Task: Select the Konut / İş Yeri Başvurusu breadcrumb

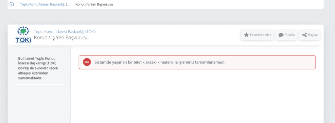Action: click(x=94, y=4)
